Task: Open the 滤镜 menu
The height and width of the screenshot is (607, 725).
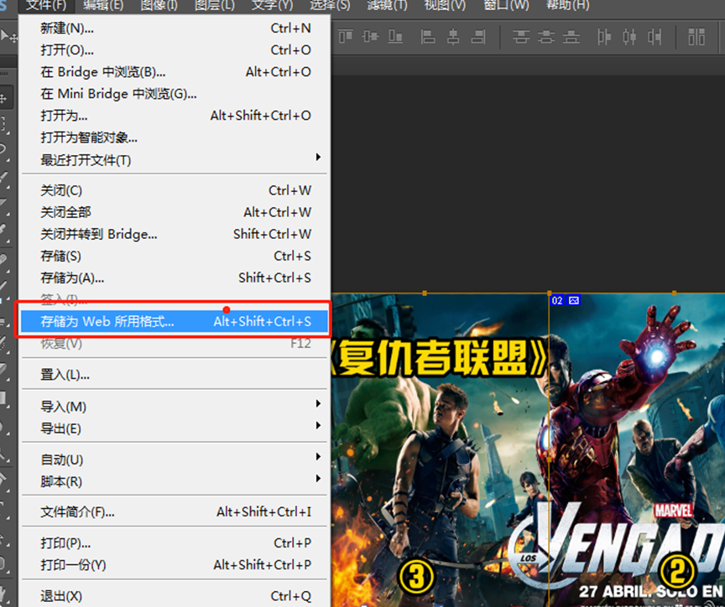Action: point(386,7)
